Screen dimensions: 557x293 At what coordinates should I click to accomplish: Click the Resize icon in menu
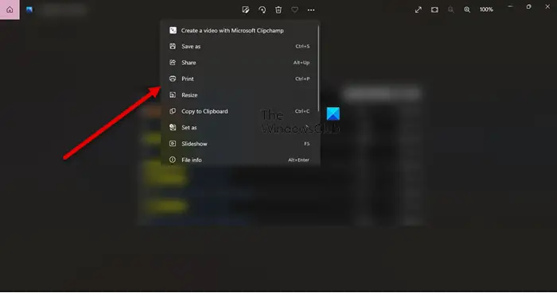(173, 95)
